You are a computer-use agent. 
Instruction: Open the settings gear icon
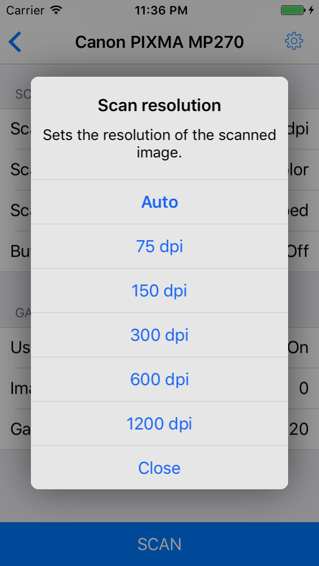point(294,41)
